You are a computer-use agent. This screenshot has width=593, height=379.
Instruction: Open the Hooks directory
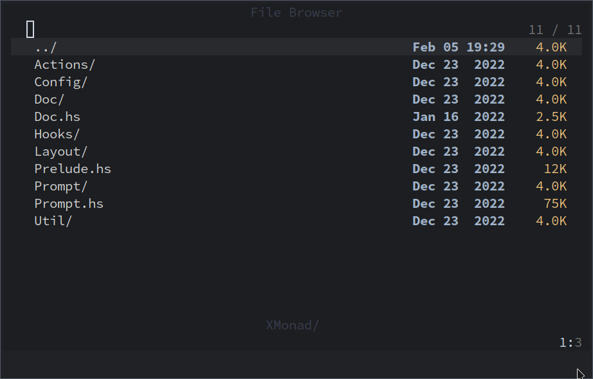click(x=57, y=134)
